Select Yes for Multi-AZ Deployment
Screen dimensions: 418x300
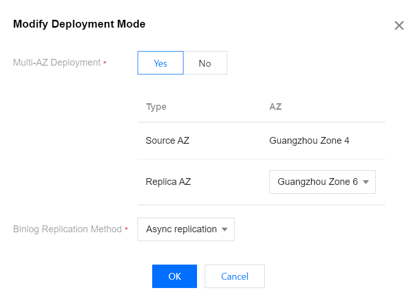click(x=161, y=63)
